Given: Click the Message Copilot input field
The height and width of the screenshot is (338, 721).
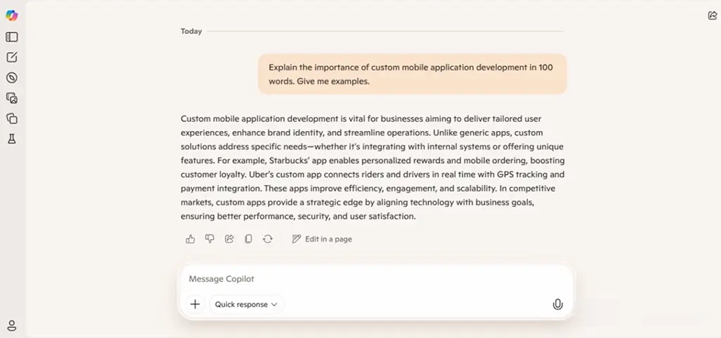Looking at the screenshot, I should tap(375, 279).
